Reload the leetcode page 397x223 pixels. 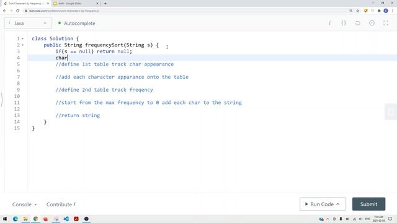tap(18, 11)
